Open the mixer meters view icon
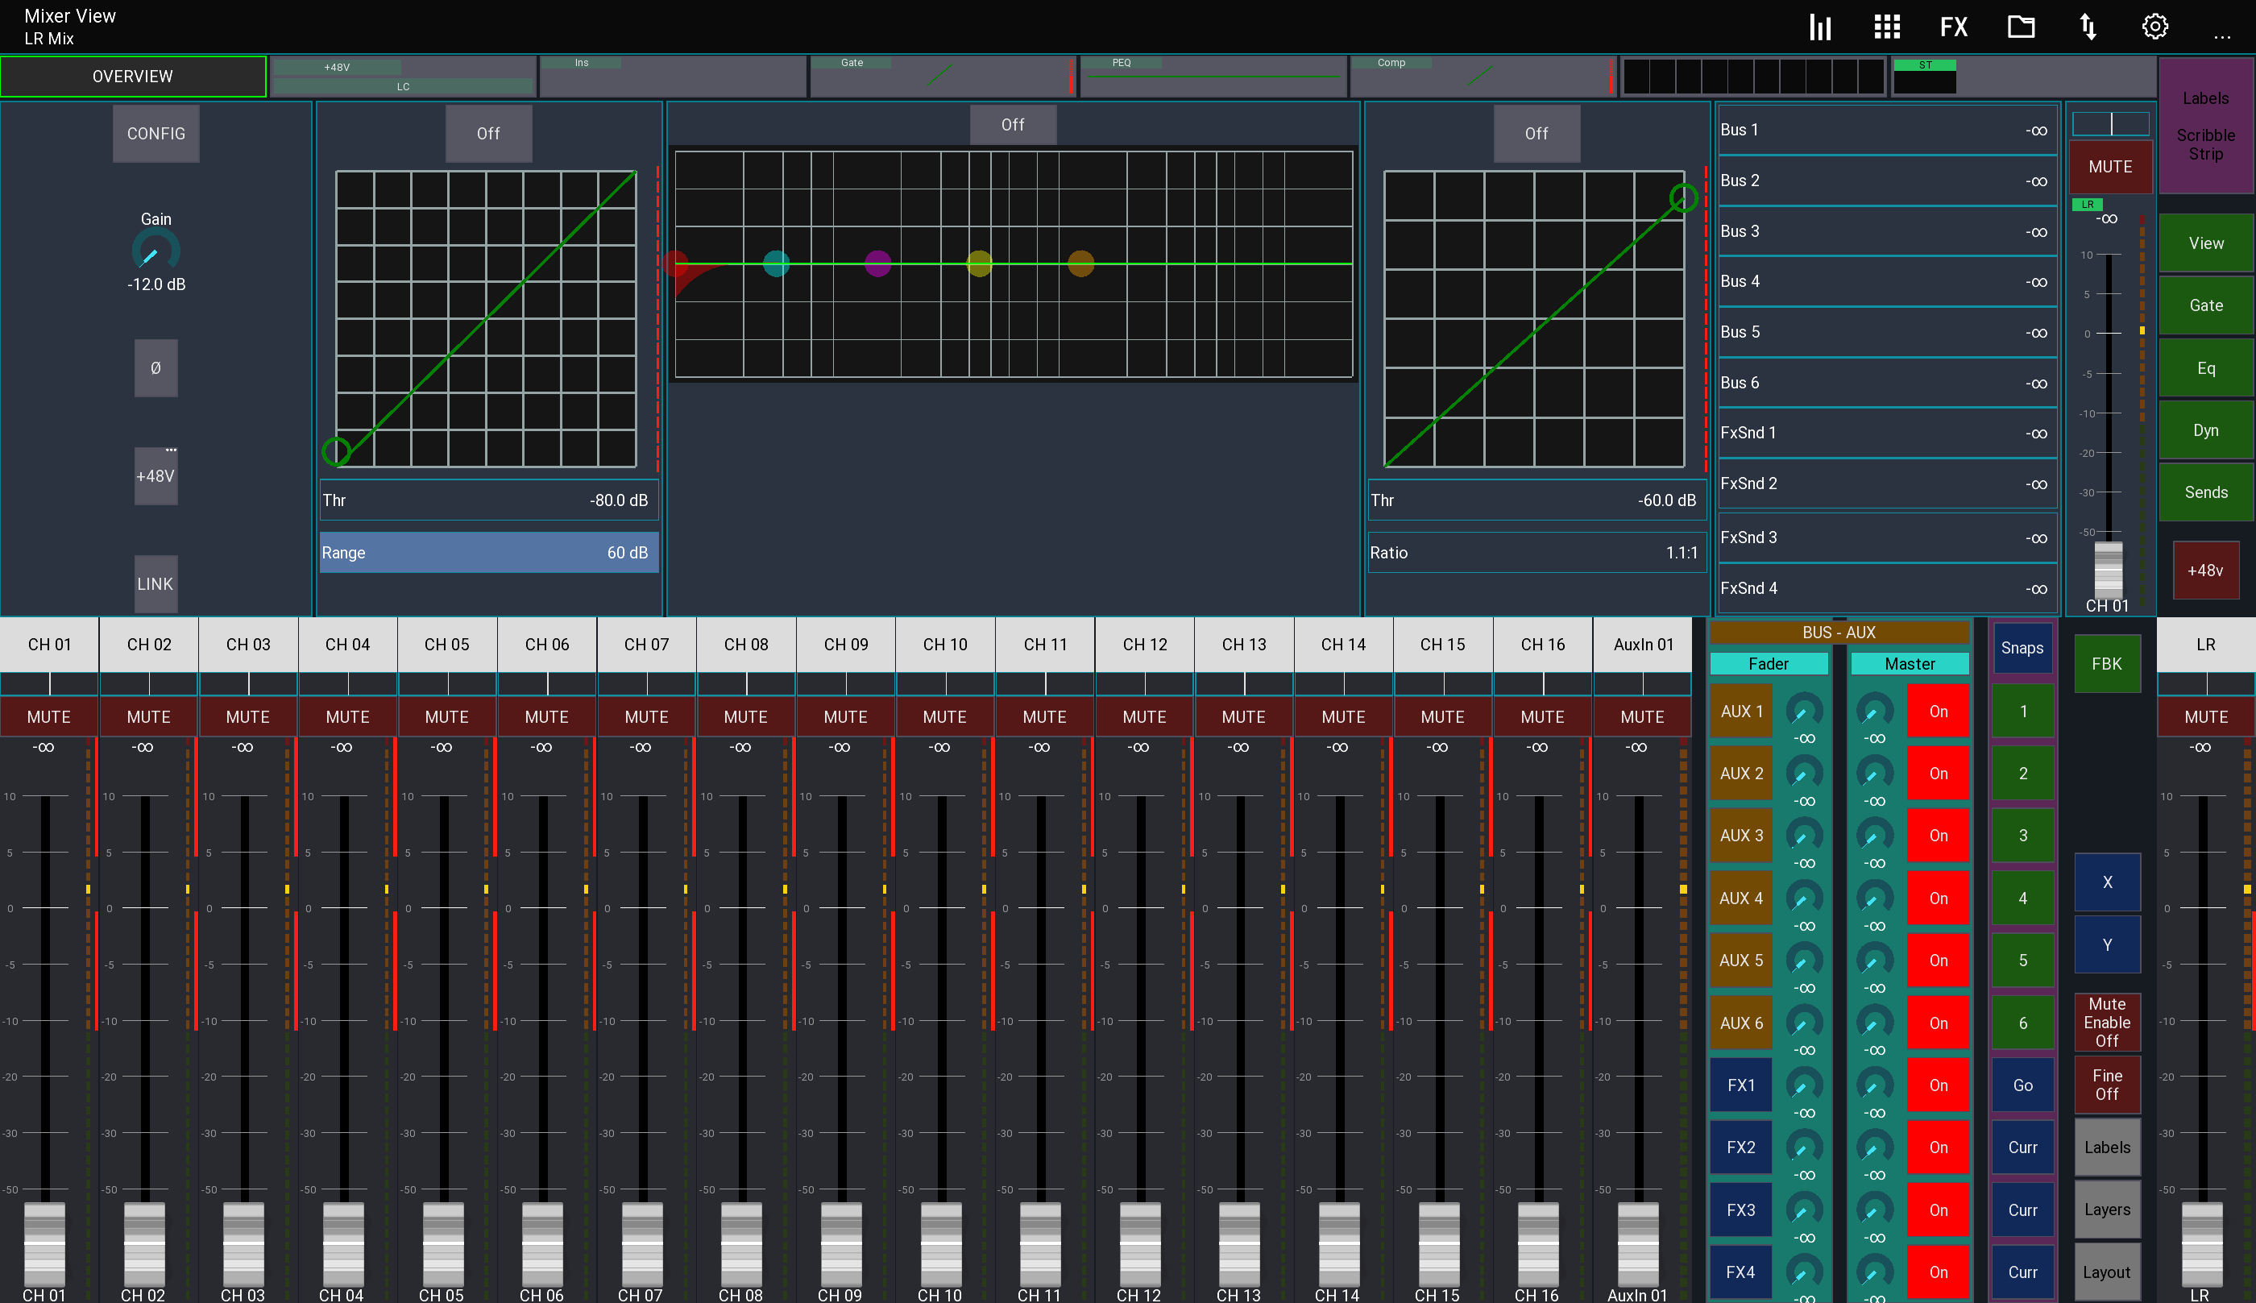The image size is (2256, 1303). coord(1819,27)
